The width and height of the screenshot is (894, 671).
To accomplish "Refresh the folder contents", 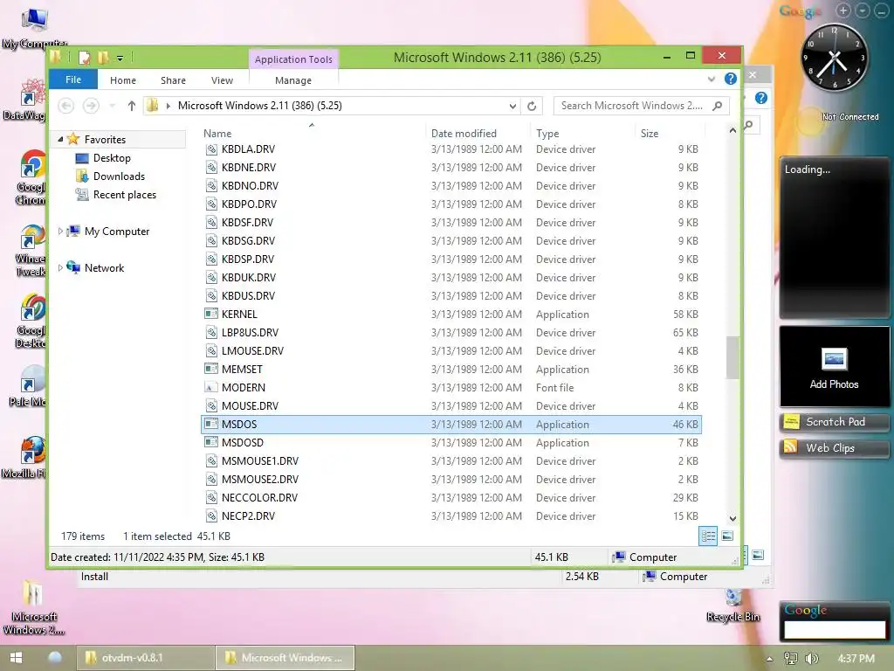I will pyautogui.click(x=532, y=106).
